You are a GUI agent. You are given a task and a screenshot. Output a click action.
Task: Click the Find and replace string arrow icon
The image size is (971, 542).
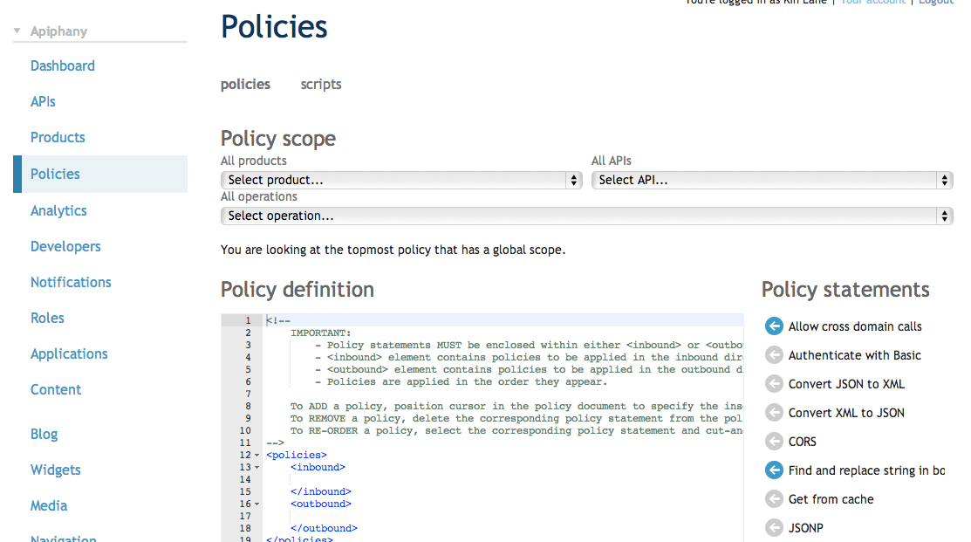point(774,470)
